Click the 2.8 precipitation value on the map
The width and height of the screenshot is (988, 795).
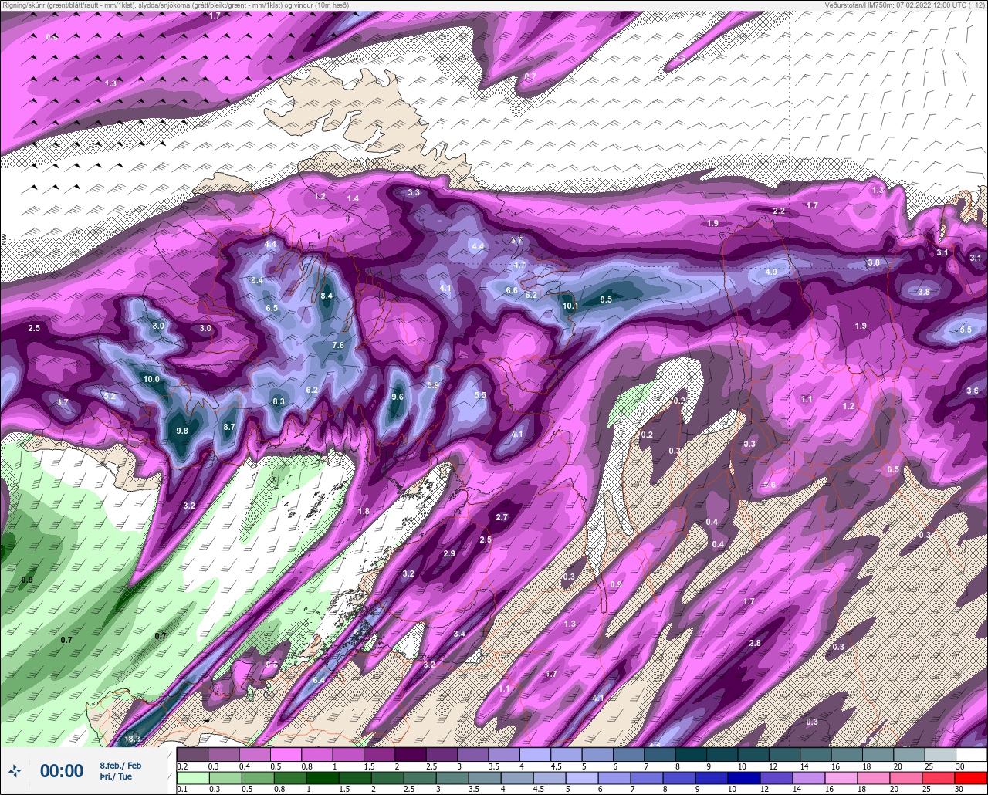coord(755,643)
